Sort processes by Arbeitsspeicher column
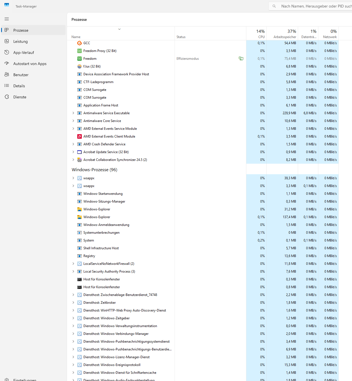352x381 pixels. tap(282, 34)
